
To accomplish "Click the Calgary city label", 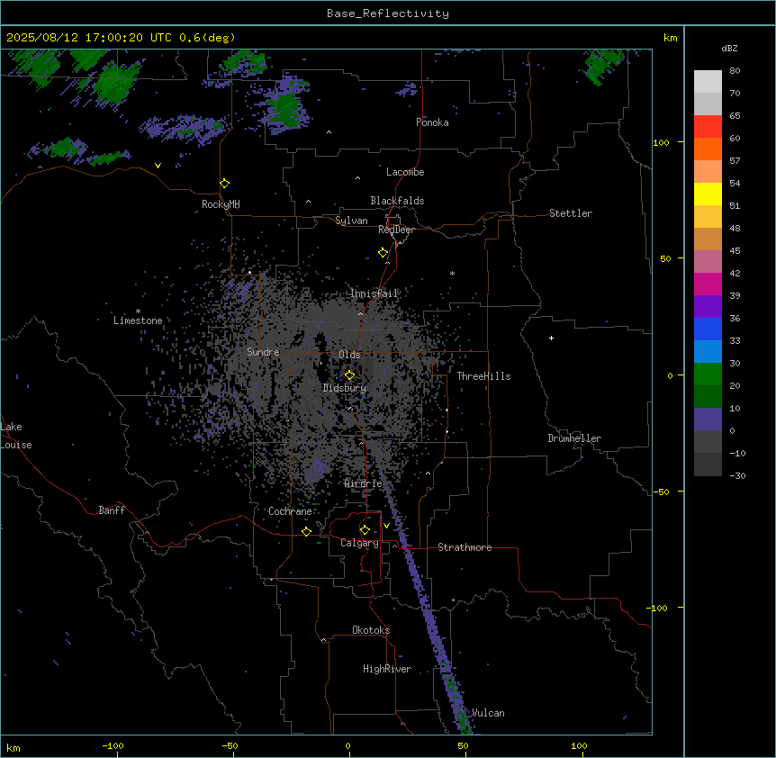I will coord(360,543).
